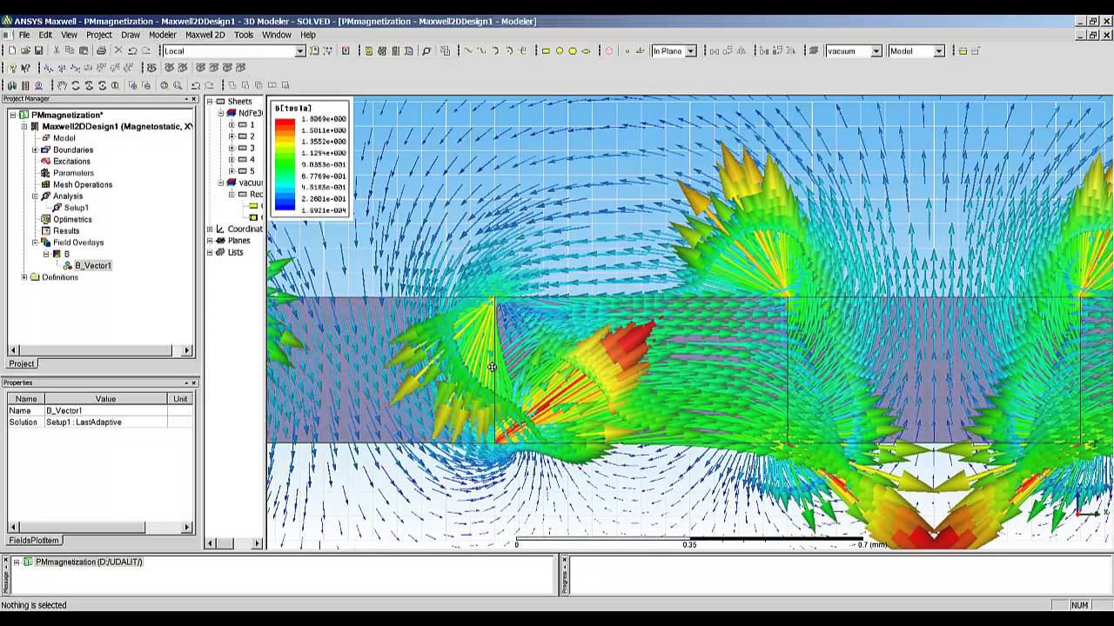
Task: Open the Maxwell 2D menu
Action: pos(205,35)
